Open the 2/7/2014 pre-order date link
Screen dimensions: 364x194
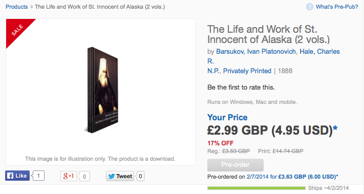[258, 177]
